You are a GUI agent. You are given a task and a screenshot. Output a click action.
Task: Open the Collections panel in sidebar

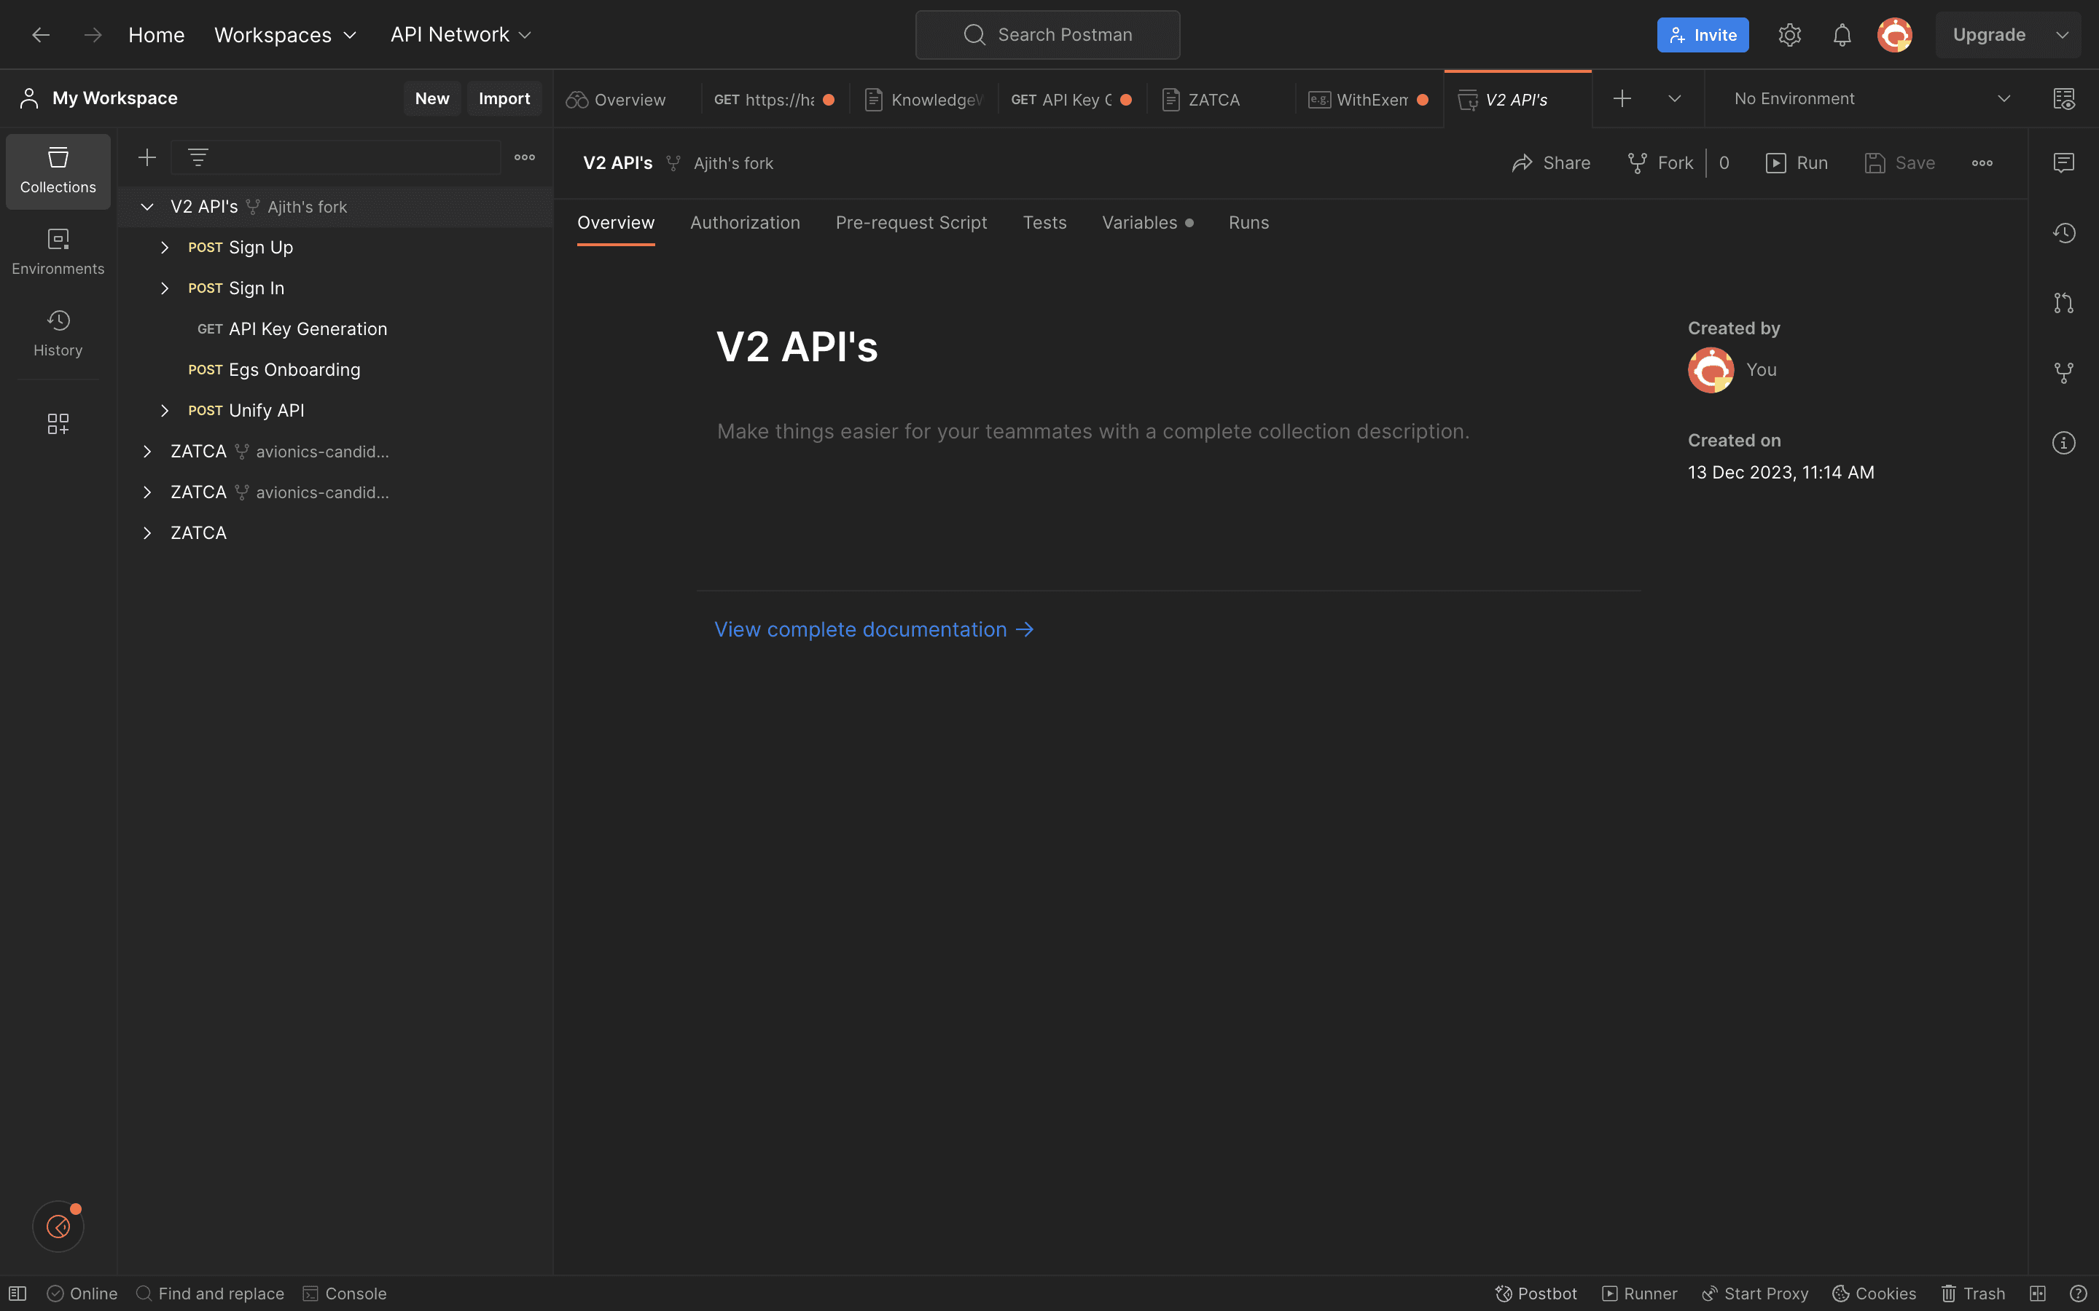58,171
